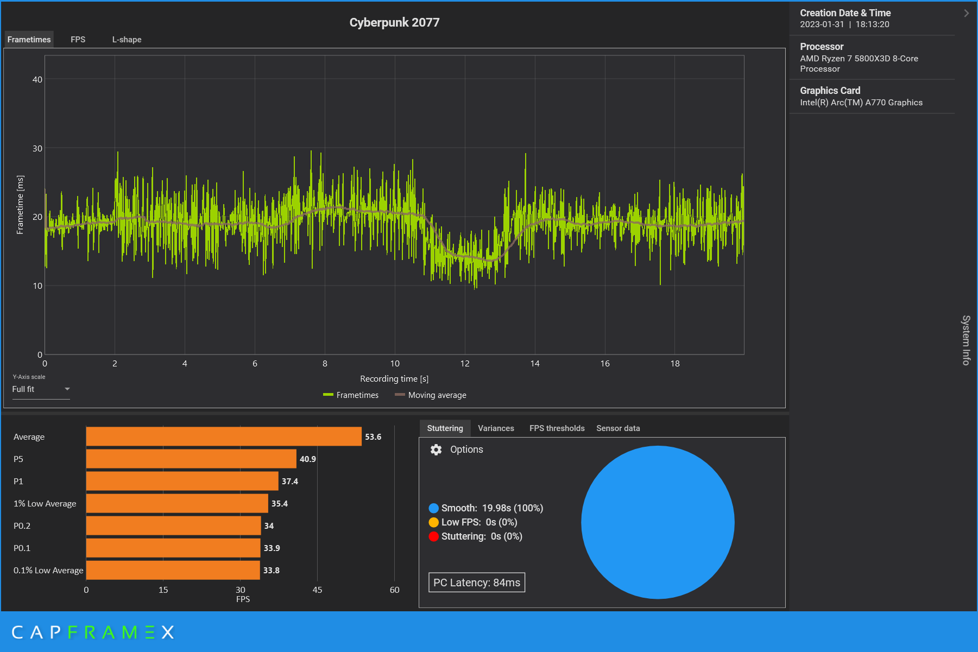Image resolution: width=978 pixels, height=652 pixels.
Task: Open the Y-Axis scale dropdown
Action: pos(41,389)
